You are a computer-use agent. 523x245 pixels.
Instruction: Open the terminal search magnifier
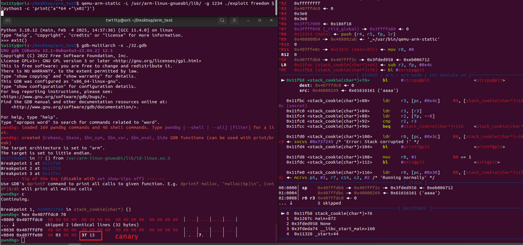[x=222, y=20]
